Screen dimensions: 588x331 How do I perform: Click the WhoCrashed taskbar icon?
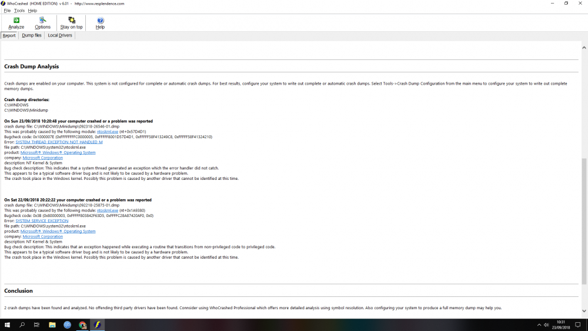(98, 325)
